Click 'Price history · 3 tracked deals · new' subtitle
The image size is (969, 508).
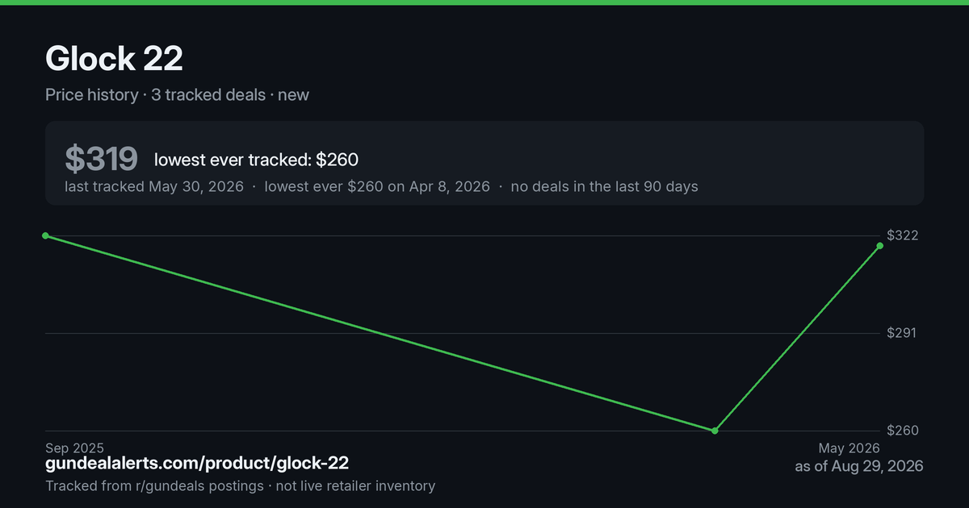[177, 95]
